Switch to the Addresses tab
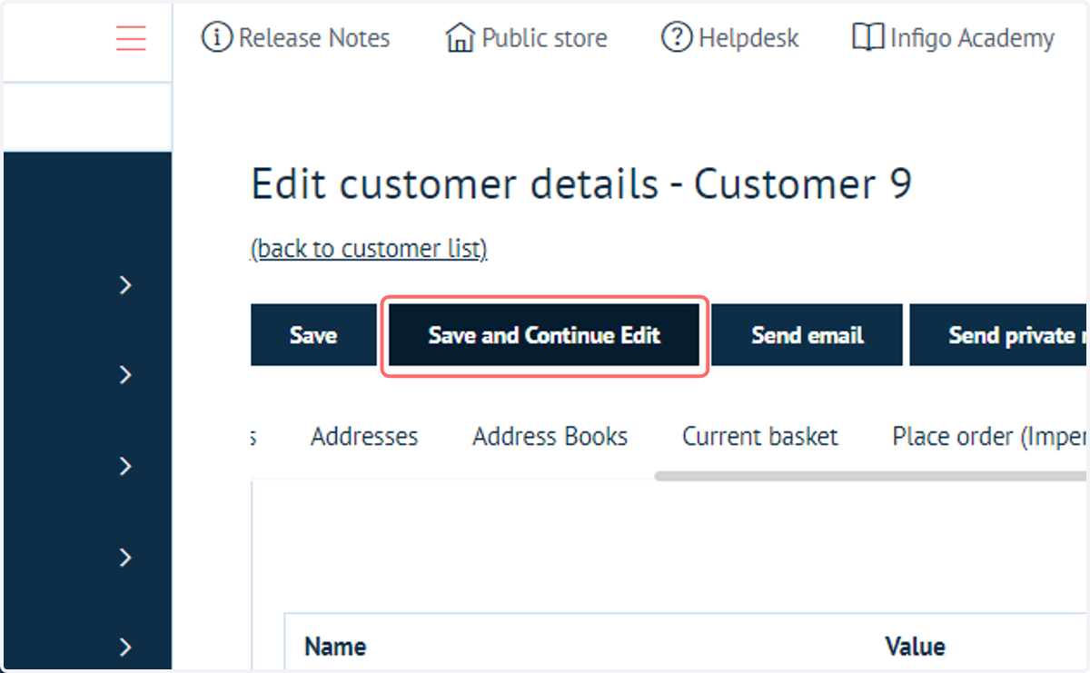1090x673 pixels. pos(364,437)
